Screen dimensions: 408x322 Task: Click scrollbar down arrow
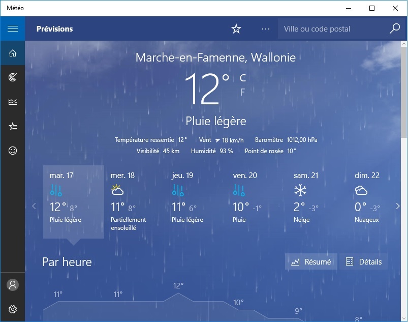(x=404, y=318)
